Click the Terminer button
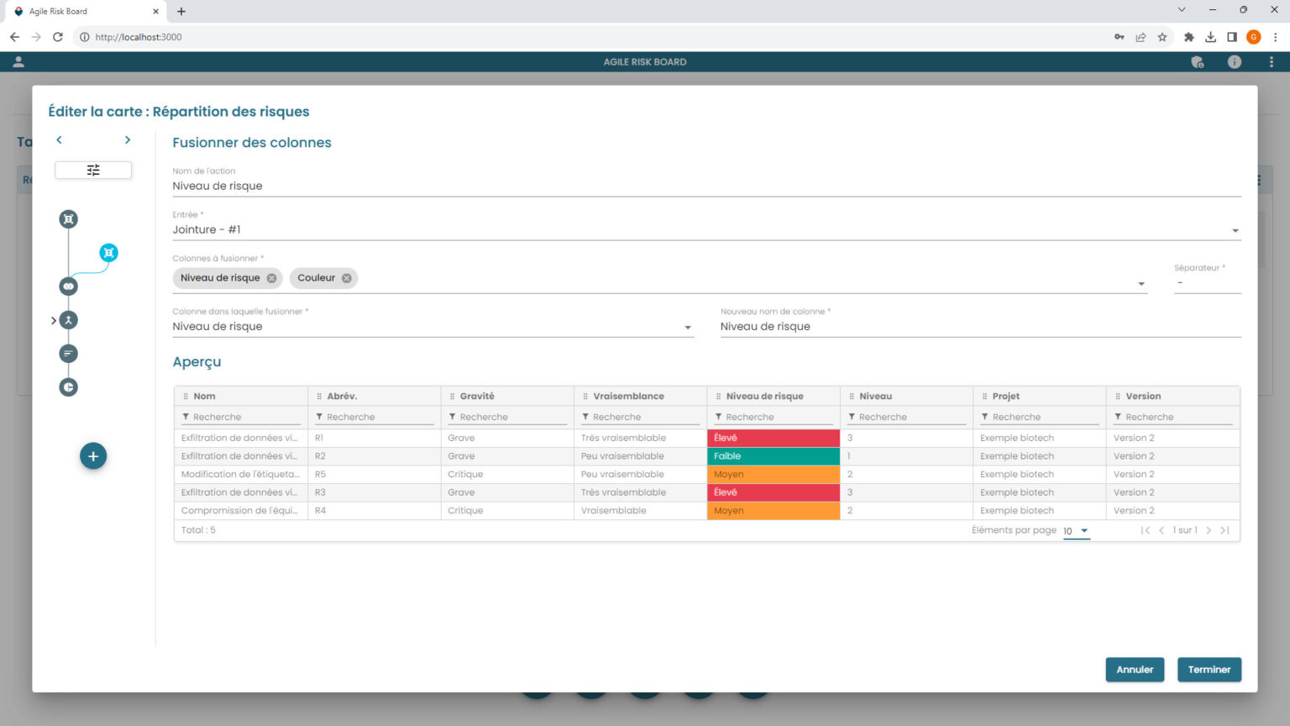This screenshot has width=1290, height=726. pyautogui.click(x=1209, y=670)
